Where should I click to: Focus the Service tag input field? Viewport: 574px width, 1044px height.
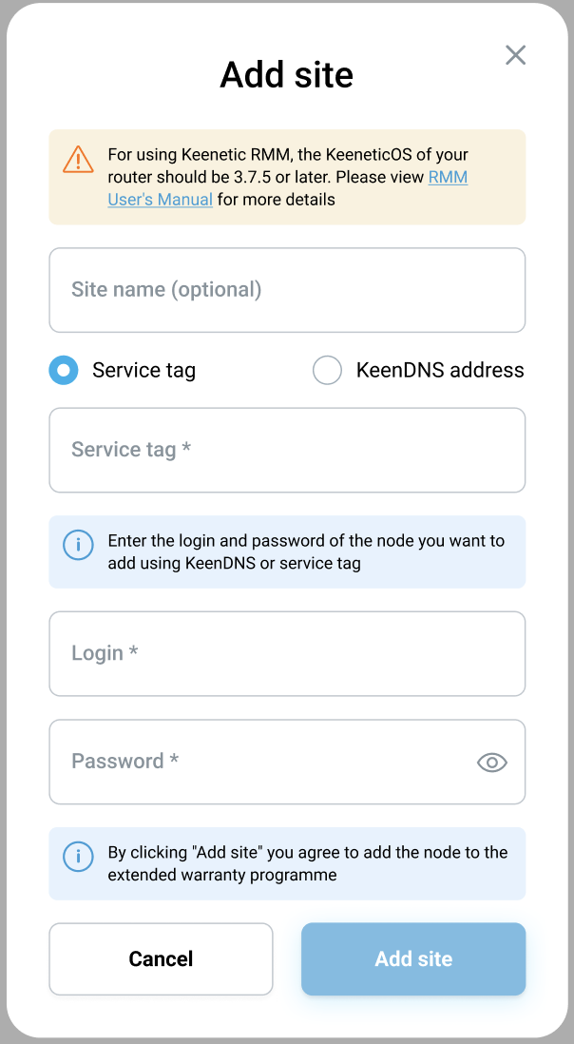287,450
